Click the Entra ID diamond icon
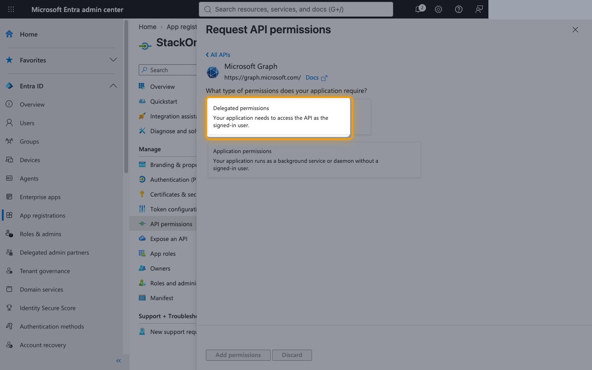 click(9, 86)
